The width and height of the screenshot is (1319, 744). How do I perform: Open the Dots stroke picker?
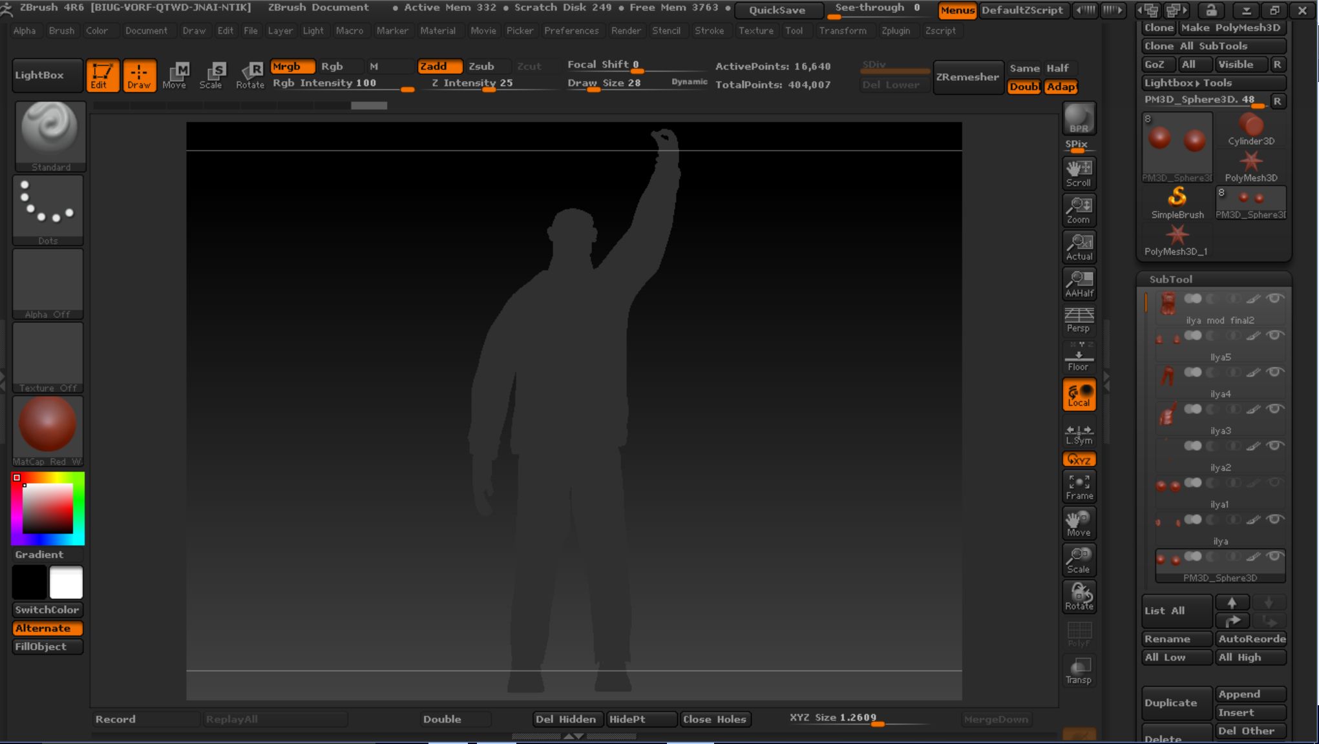[x=48, y=211]
